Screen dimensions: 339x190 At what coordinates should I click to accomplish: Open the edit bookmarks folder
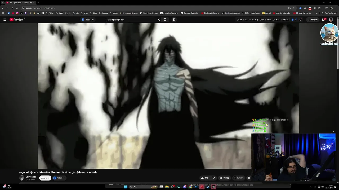pyautogui.click(x=75, y=13)
